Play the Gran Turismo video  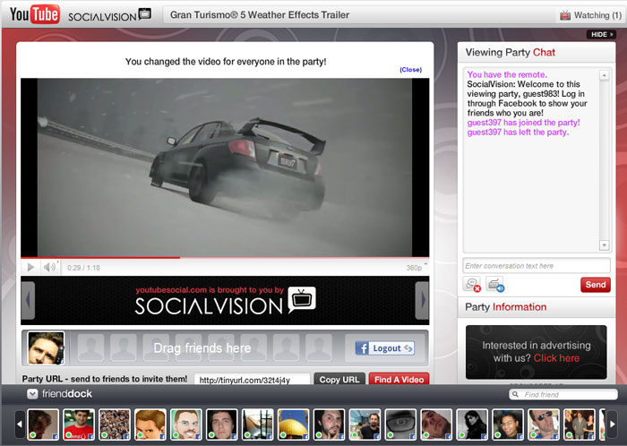click(x=30, y=267)
